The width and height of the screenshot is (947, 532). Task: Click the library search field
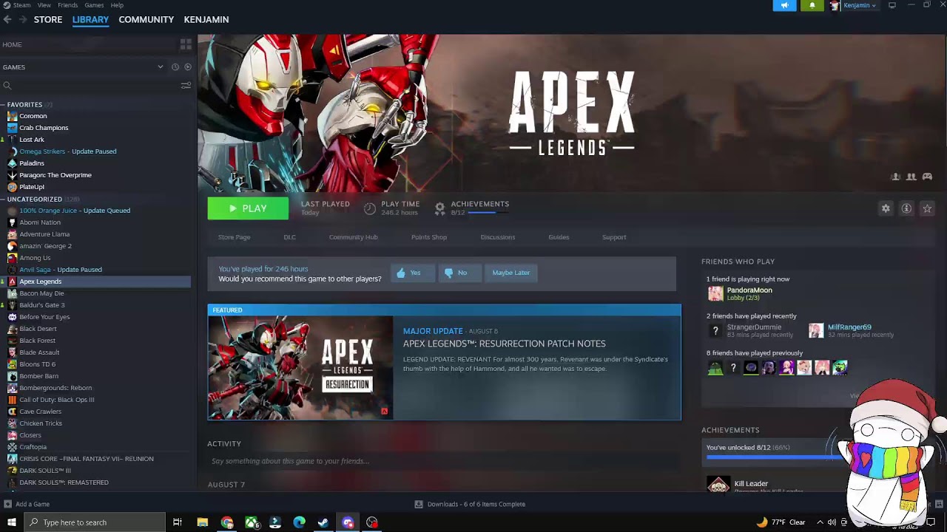[91, 86]
